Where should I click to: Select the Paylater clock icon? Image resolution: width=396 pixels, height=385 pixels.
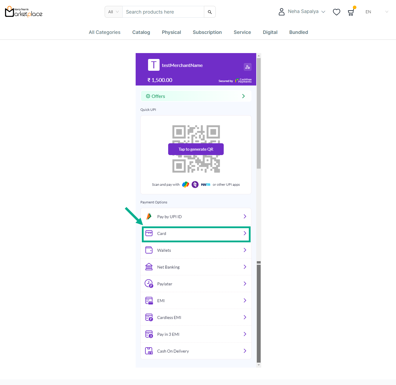pyautogui.click(x=149, y=284)
